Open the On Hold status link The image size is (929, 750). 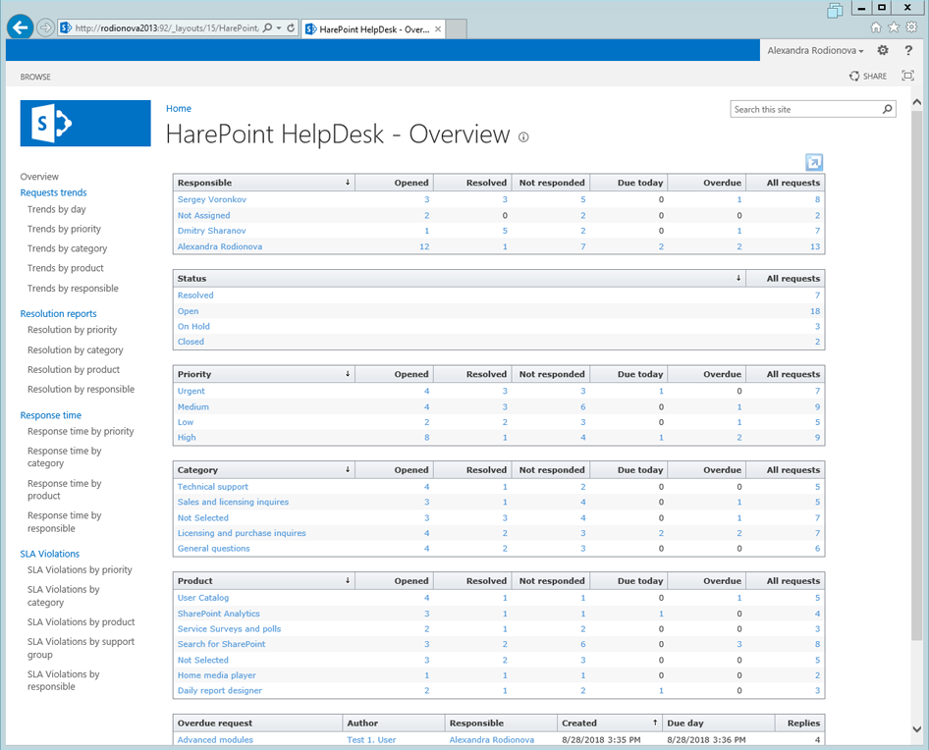point(193,327)
